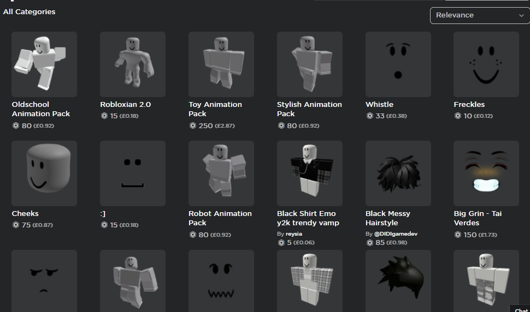Select the Oldschool Animation Pack thumbnail
Viewport: 530px width, 312px height.
click(44, 64)
